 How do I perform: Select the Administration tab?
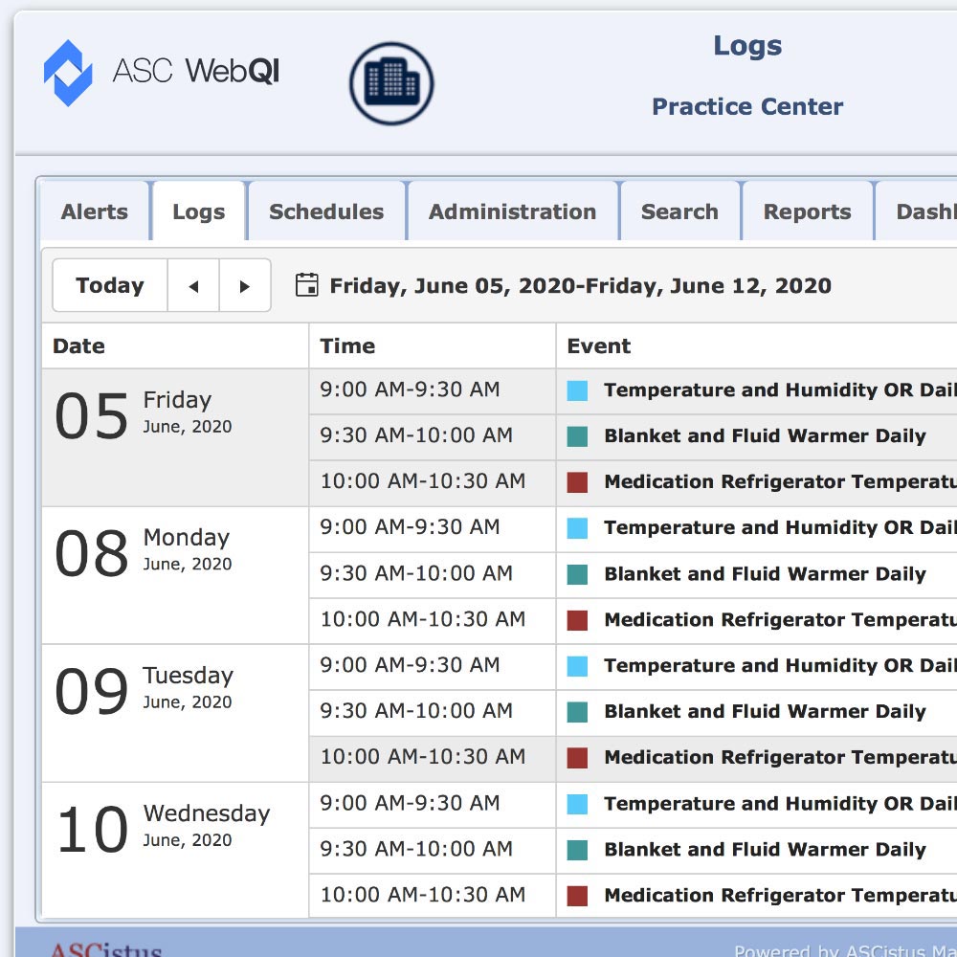point(512,211)
